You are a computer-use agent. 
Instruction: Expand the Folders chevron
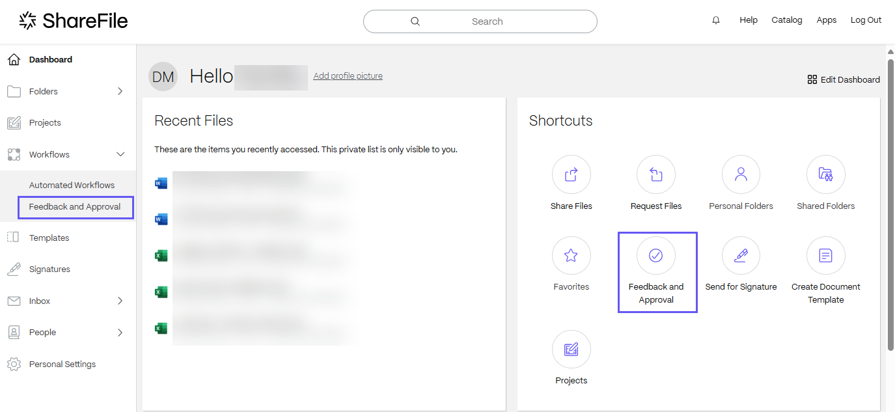coord(120,91)
